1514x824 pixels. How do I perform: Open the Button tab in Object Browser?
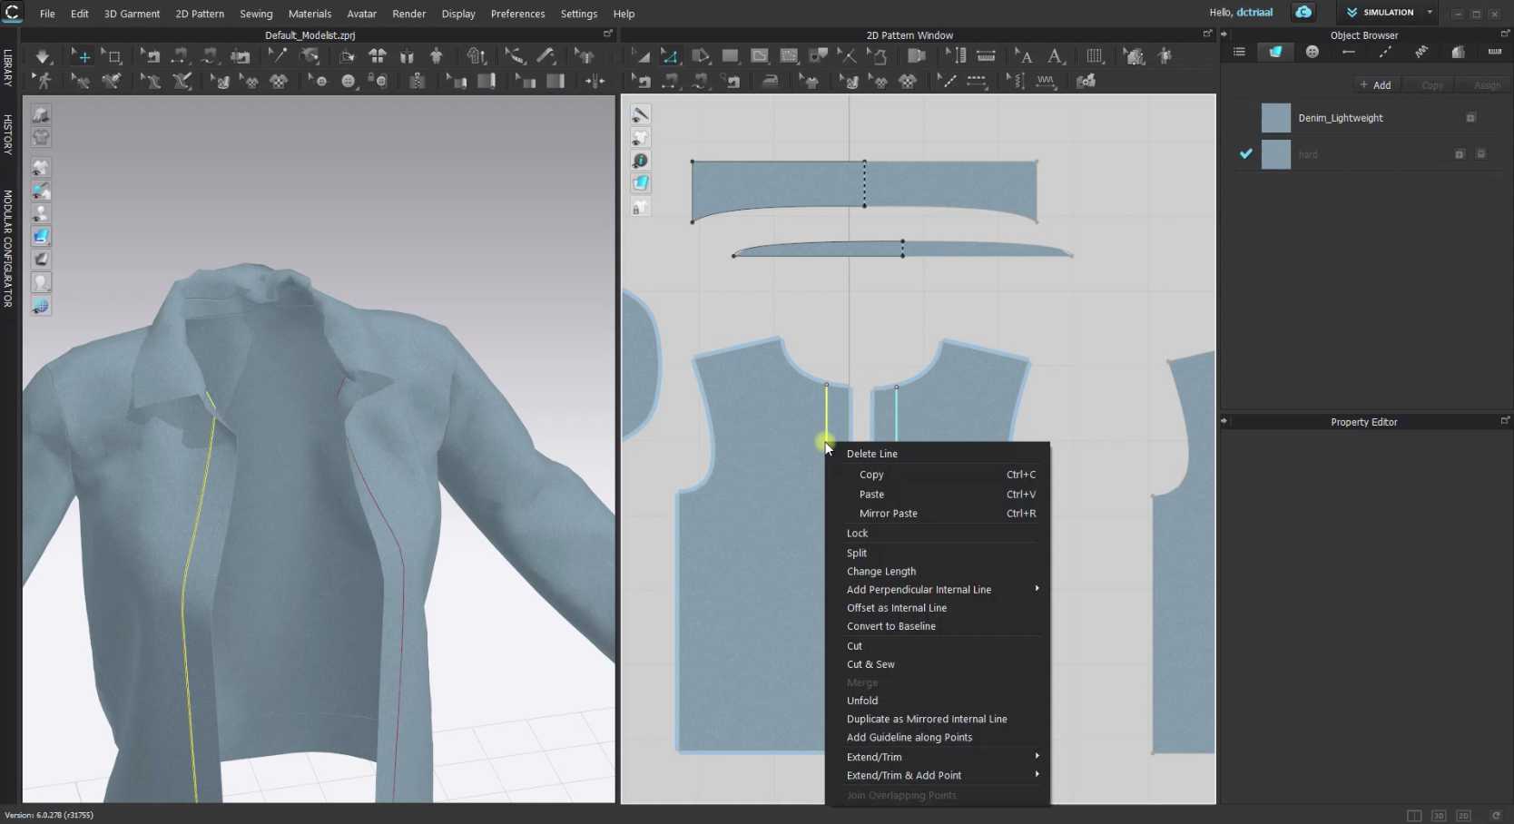pyautogui.click(x=1312, y=52)
